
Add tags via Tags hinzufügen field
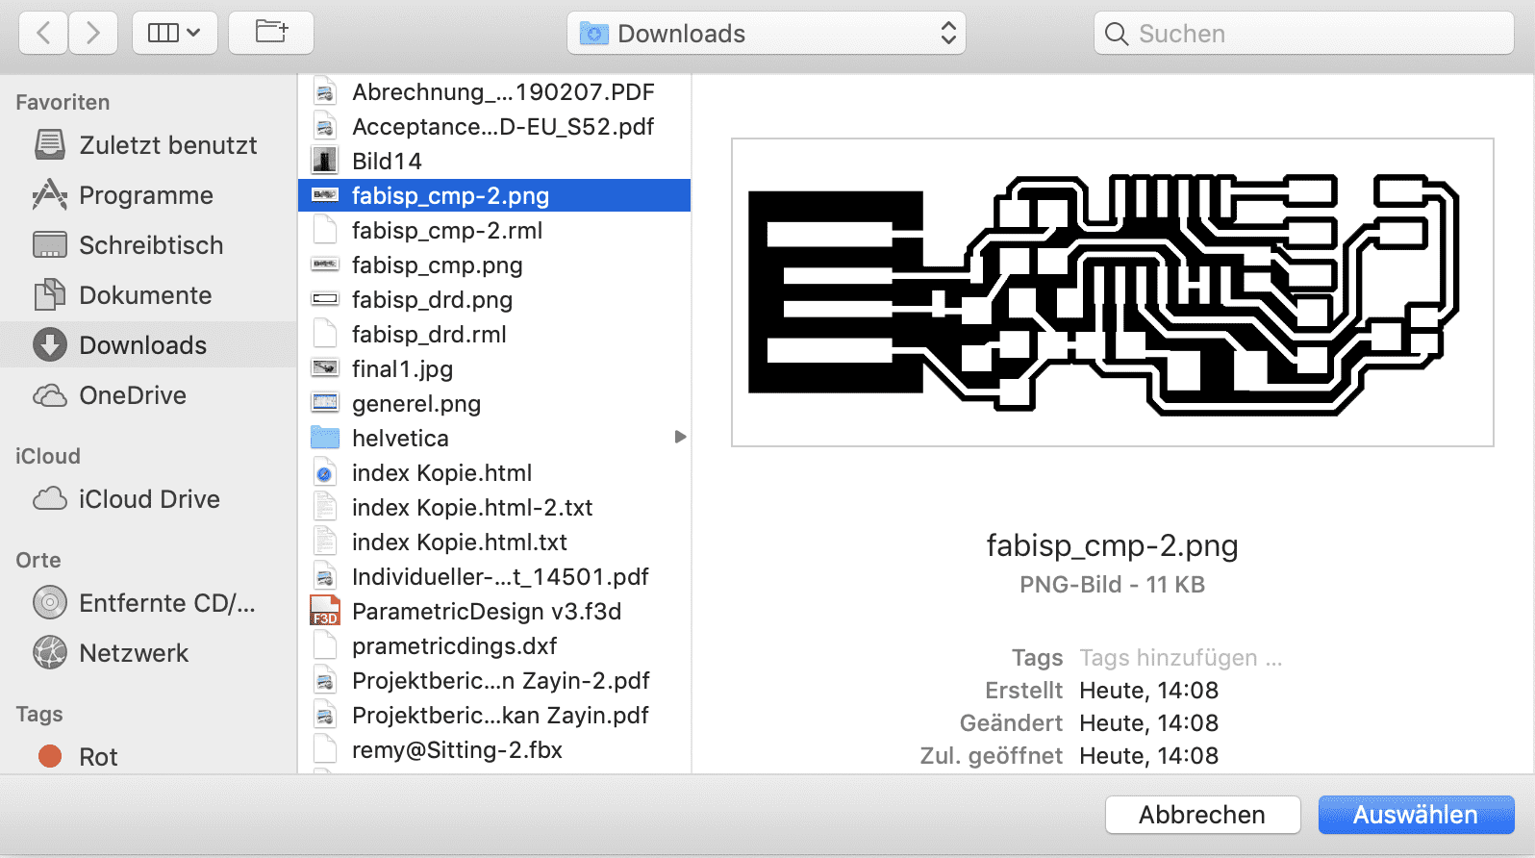pyautogui.click(x=1180, y=658)
